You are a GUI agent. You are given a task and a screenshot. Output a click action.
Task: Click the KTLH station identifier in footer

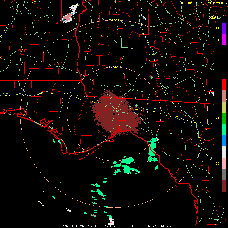[130, 226]
